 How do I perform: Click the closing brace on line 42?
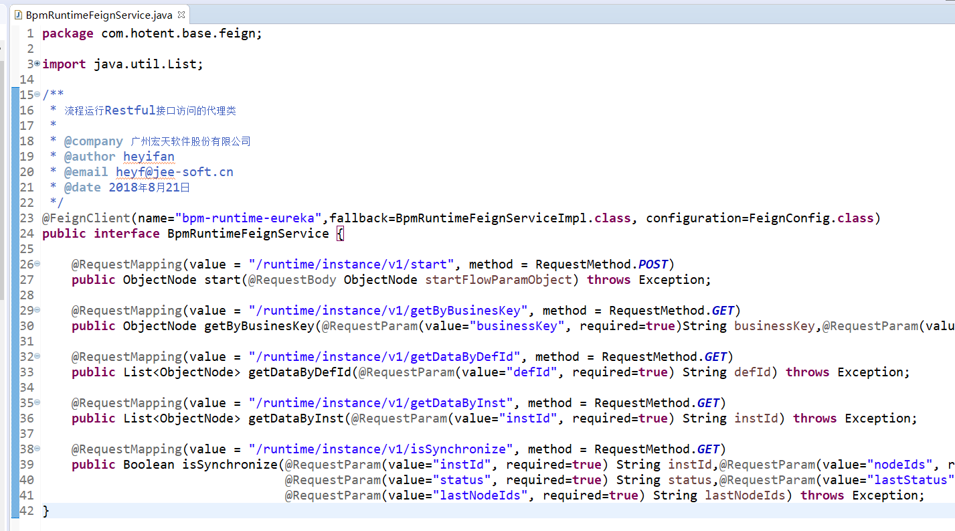click(46, 511)
